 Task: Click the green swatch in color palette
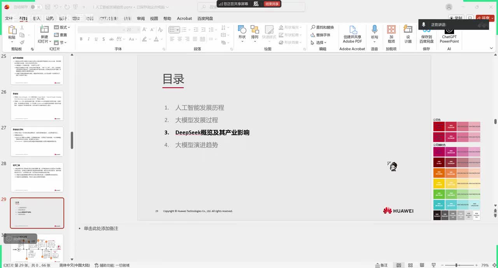(x=439, y=194)
